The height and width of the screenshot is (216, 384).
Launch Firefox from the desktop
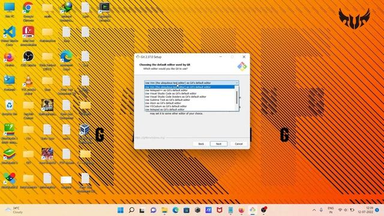(x=10, y=59)
